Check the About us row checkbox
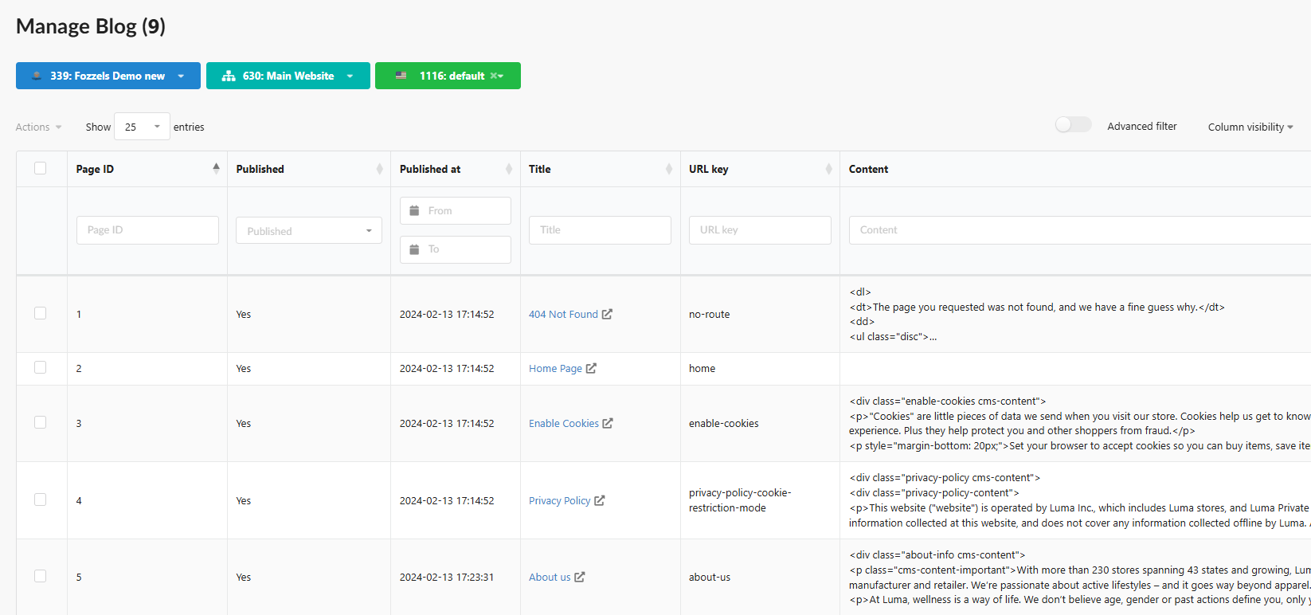The image size is (1311, 615). [x=41, y=576]
